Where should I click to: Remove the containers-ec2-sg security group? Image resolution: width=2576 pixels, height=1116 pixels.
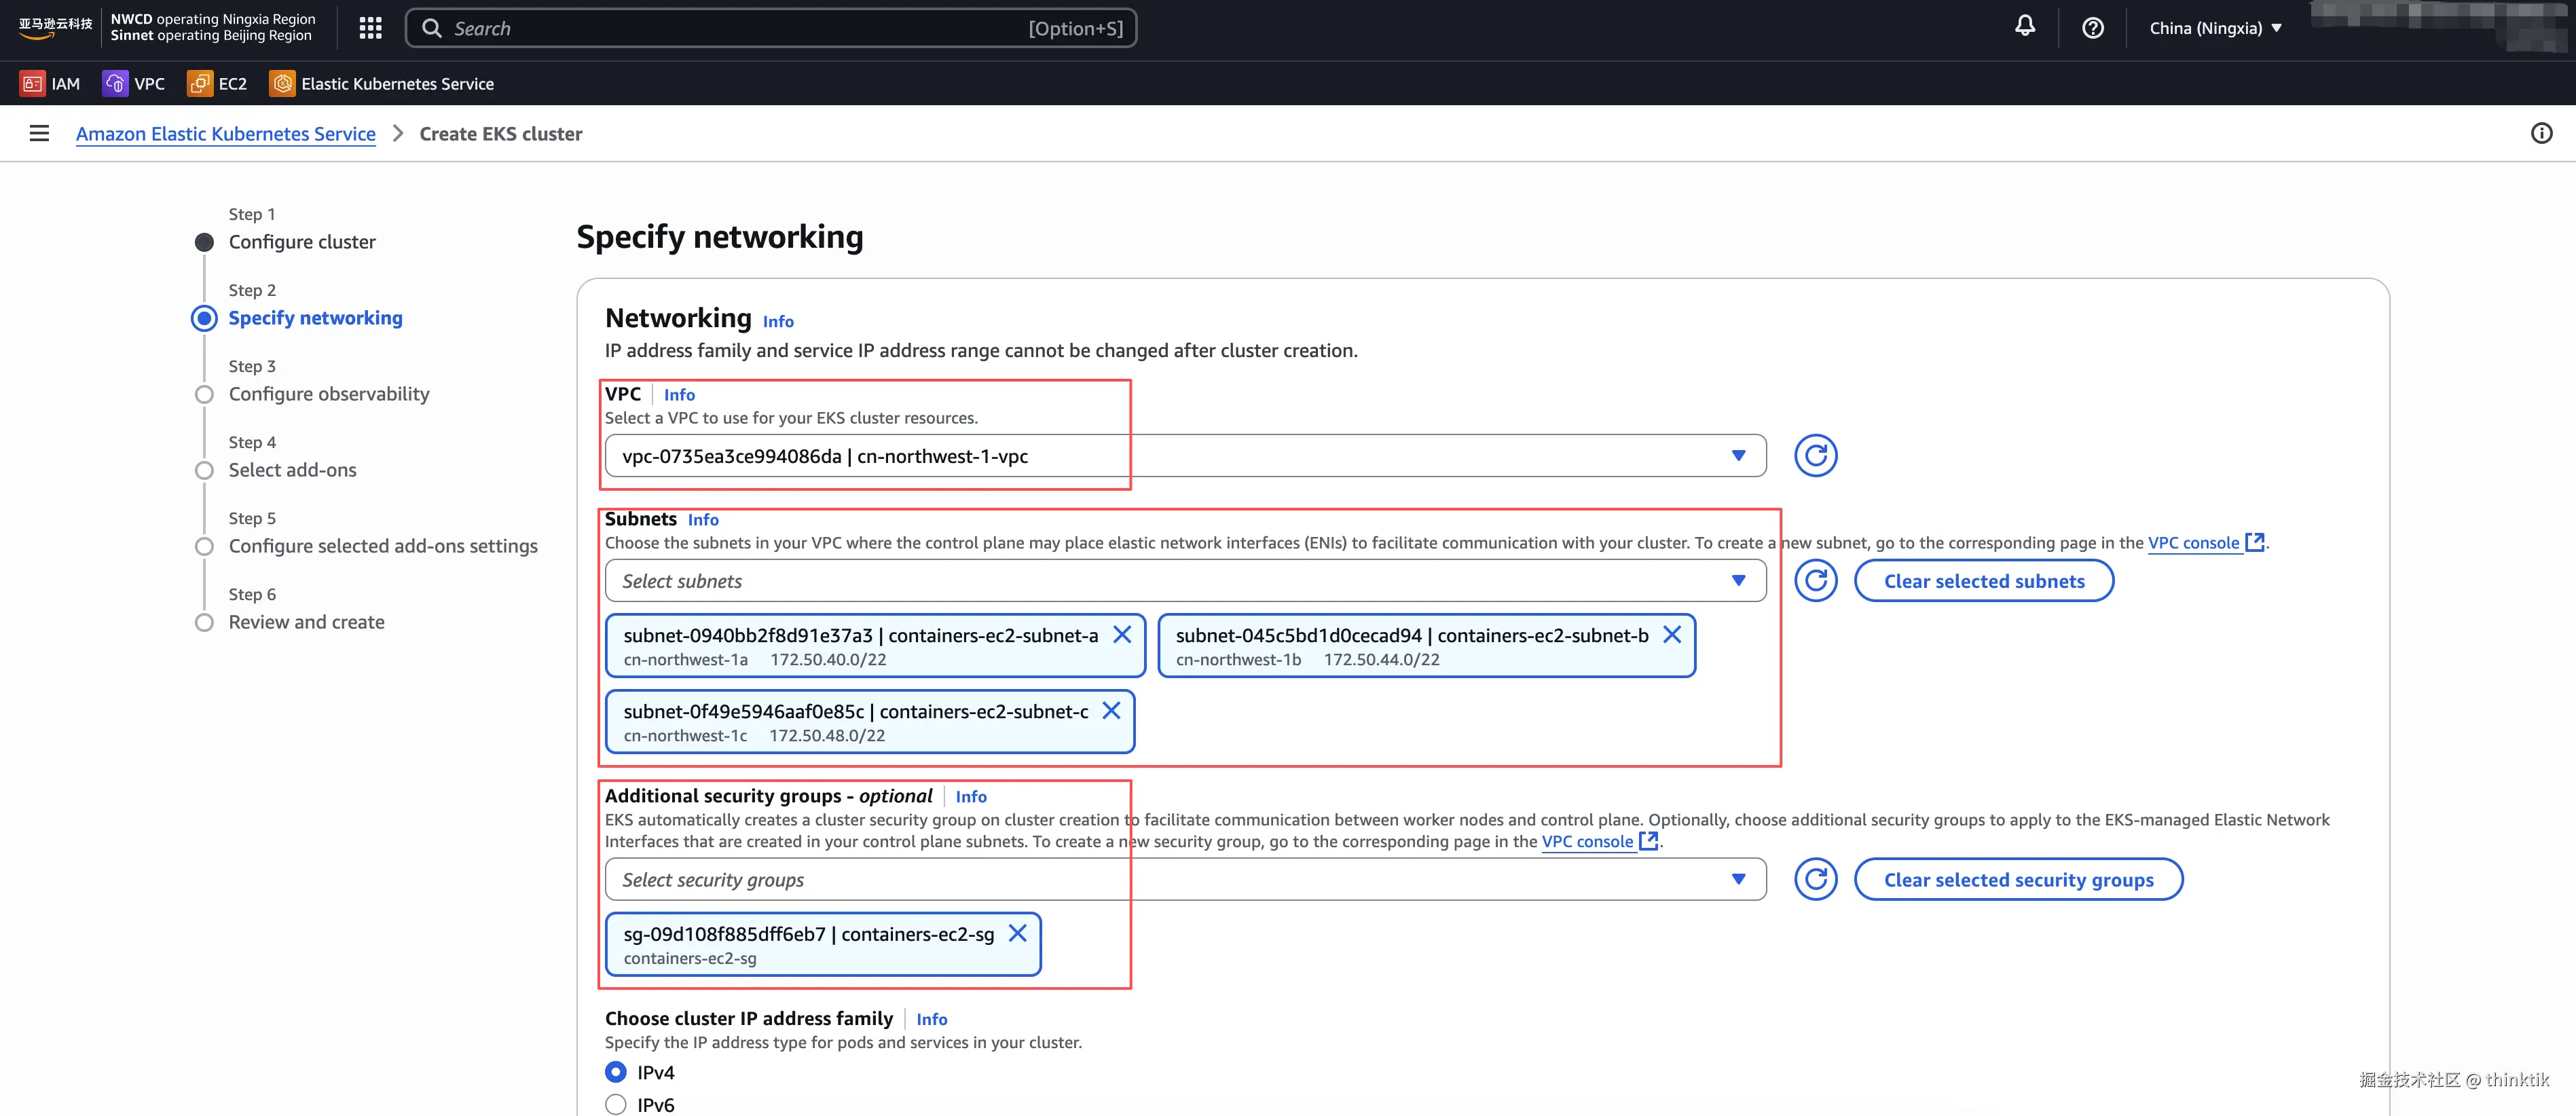click(x=1017, y=933)
